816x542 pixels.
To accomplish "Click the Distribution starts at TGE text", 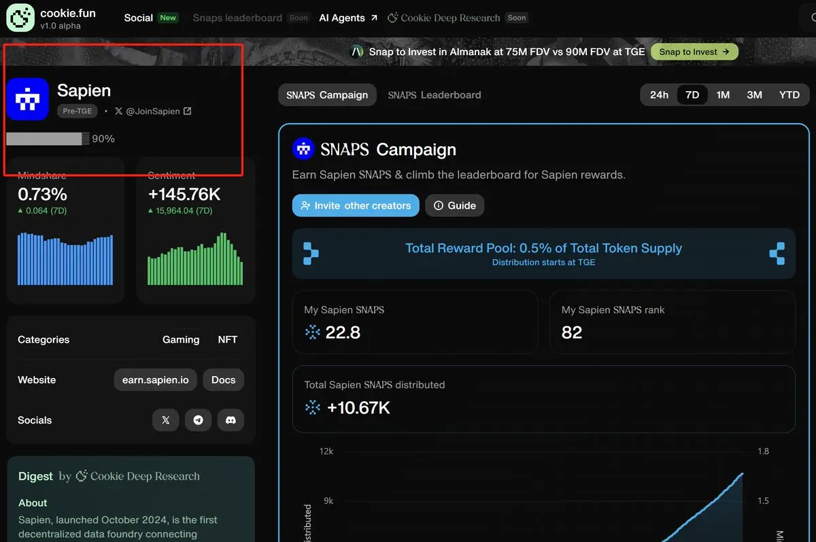I will coord(543,262).
